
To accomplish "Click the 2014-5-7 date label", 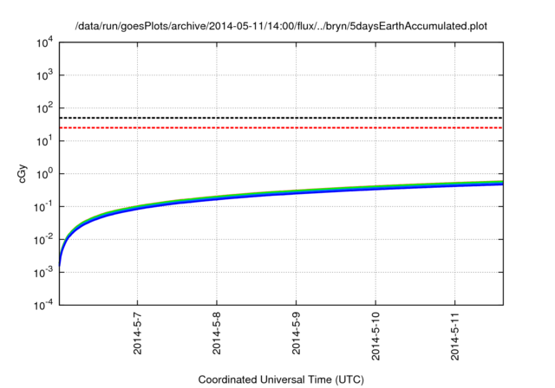I will [138, 333].
